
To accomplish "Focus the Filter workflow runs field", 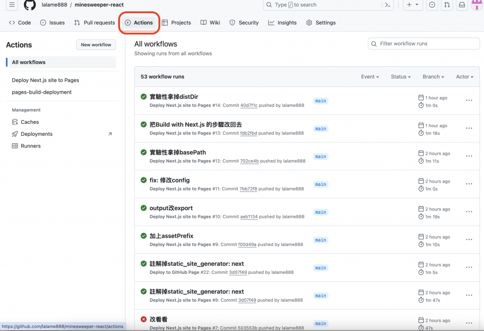I will (423, 44).
